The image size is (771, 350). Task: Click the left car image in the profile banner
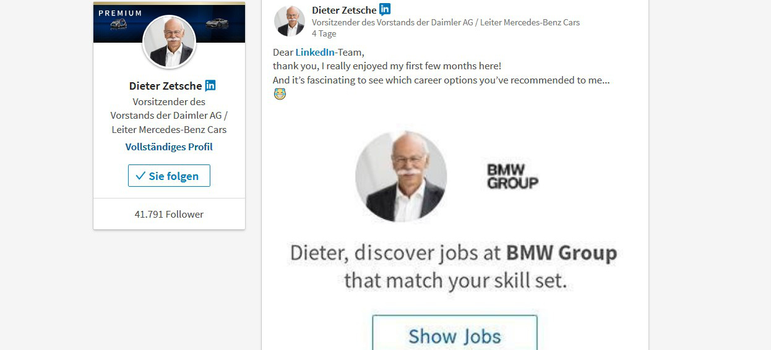[x=119, y=24]
